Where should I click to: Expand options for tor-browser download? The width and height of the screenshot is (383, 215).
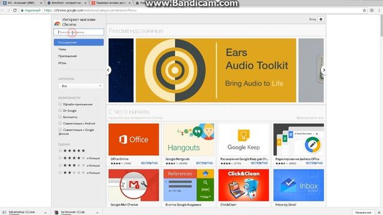(x=97, y=213)
